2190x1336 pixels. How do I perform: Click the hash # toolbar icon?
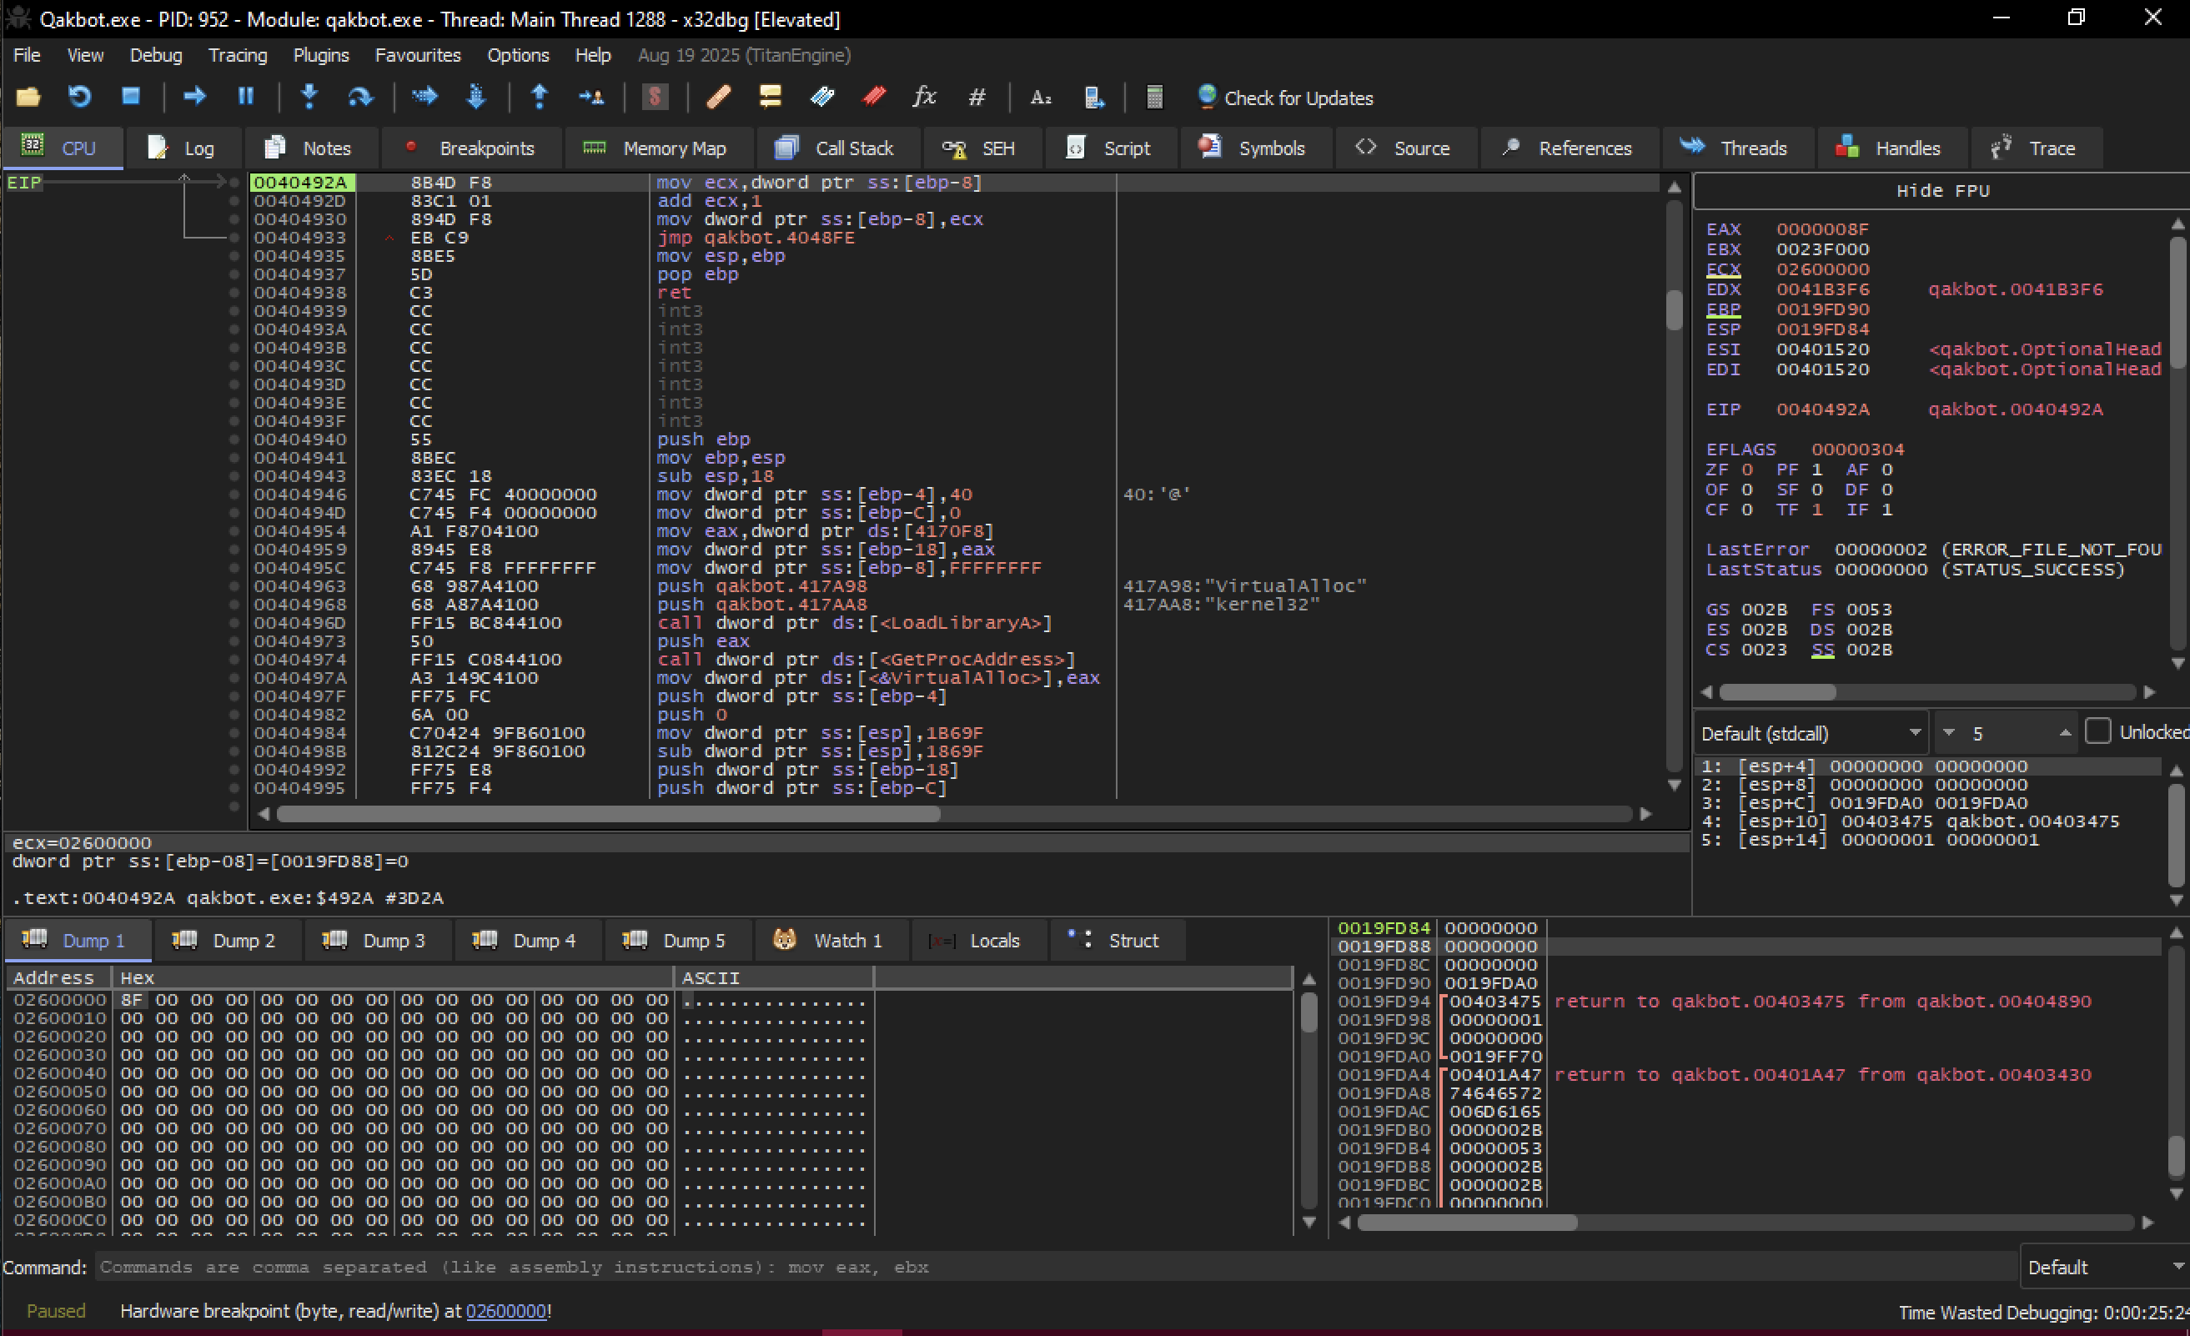[976, 97]
